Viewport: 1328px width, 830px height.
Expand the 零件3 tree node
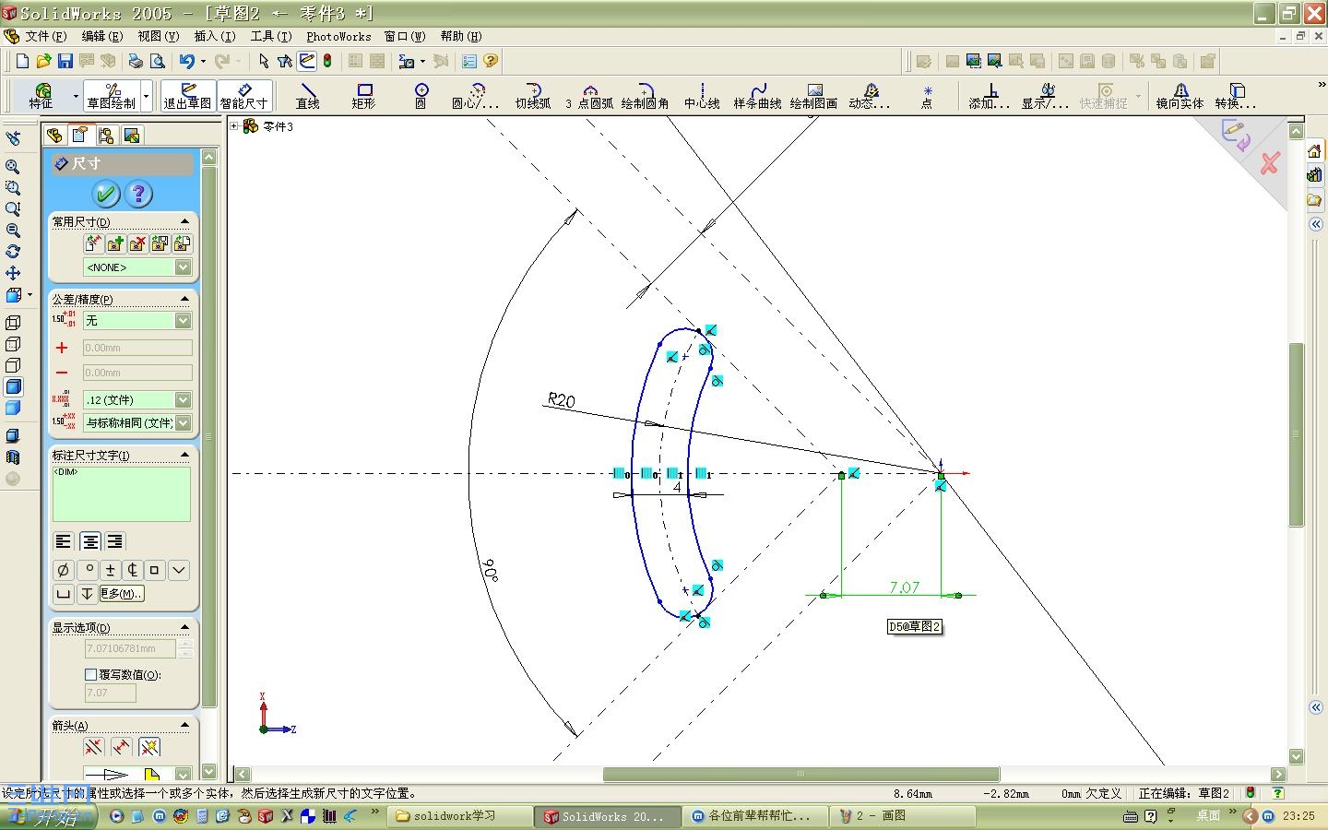(234, 126)
